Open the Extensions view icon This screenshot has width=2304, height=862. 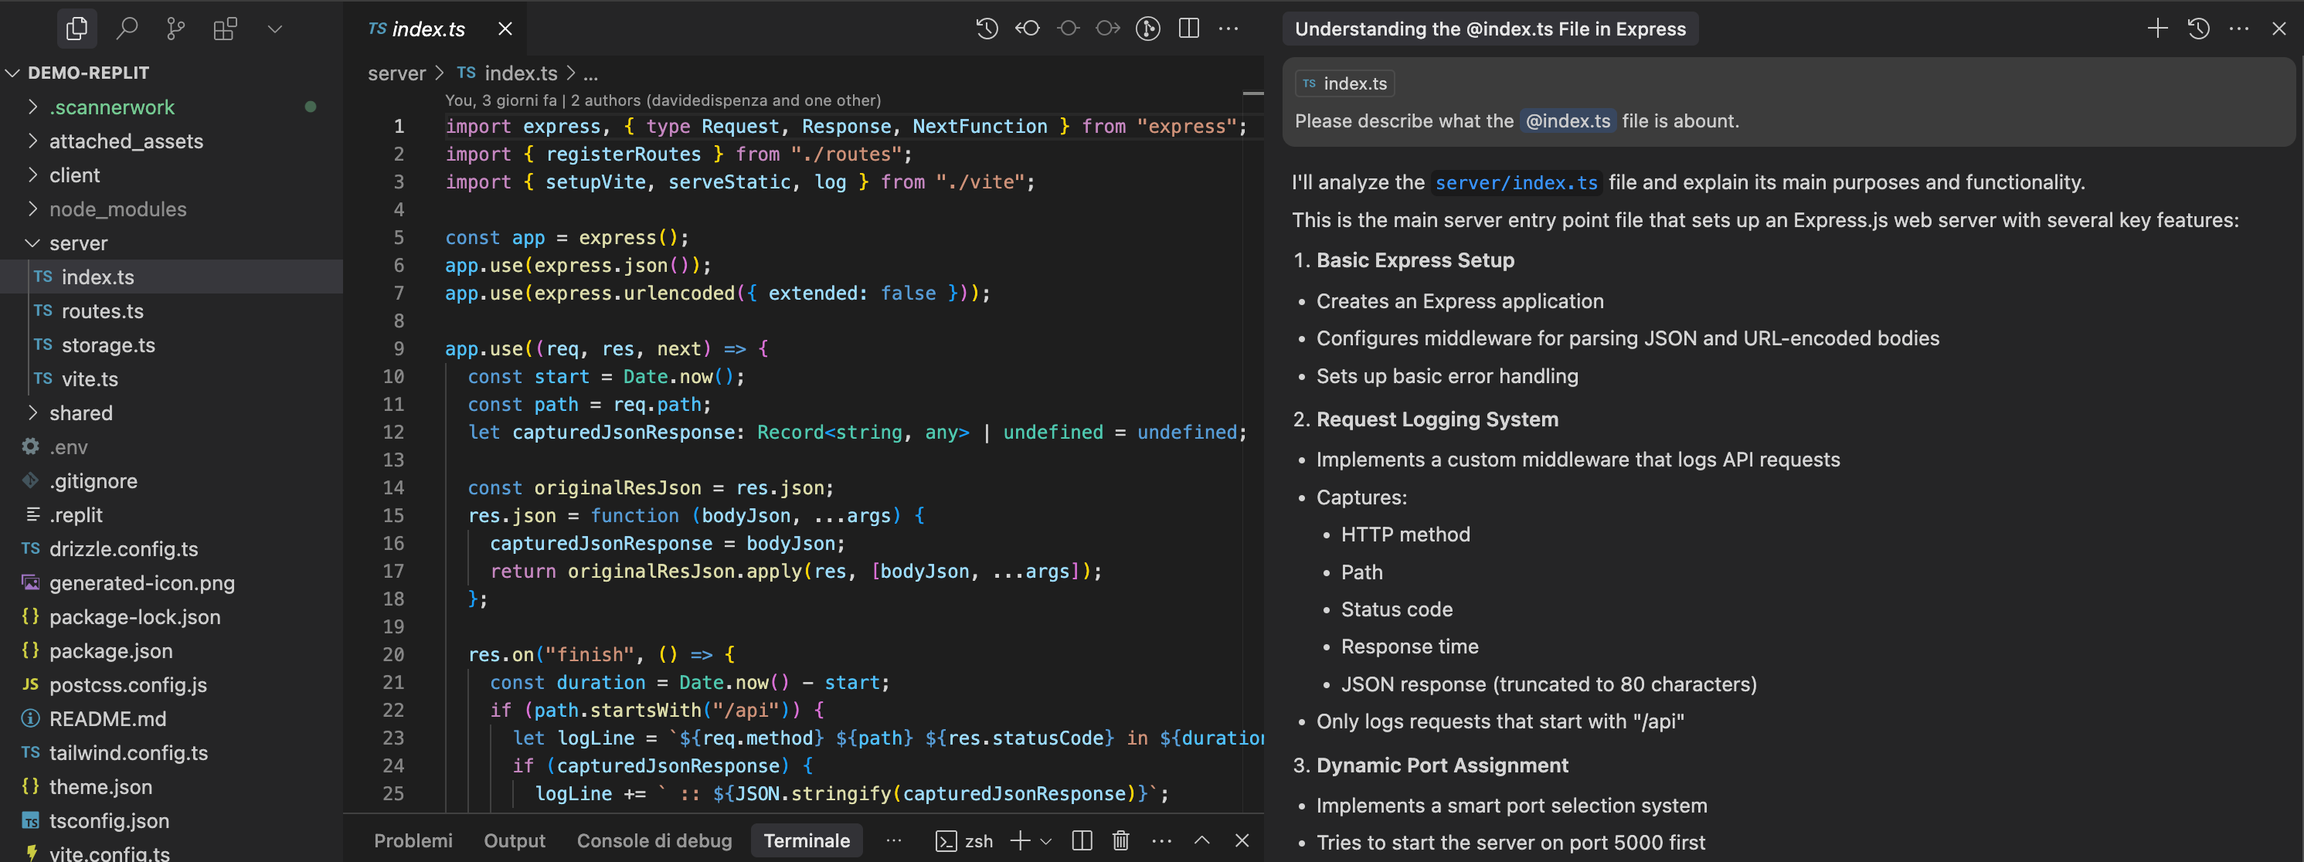[226, 29]
